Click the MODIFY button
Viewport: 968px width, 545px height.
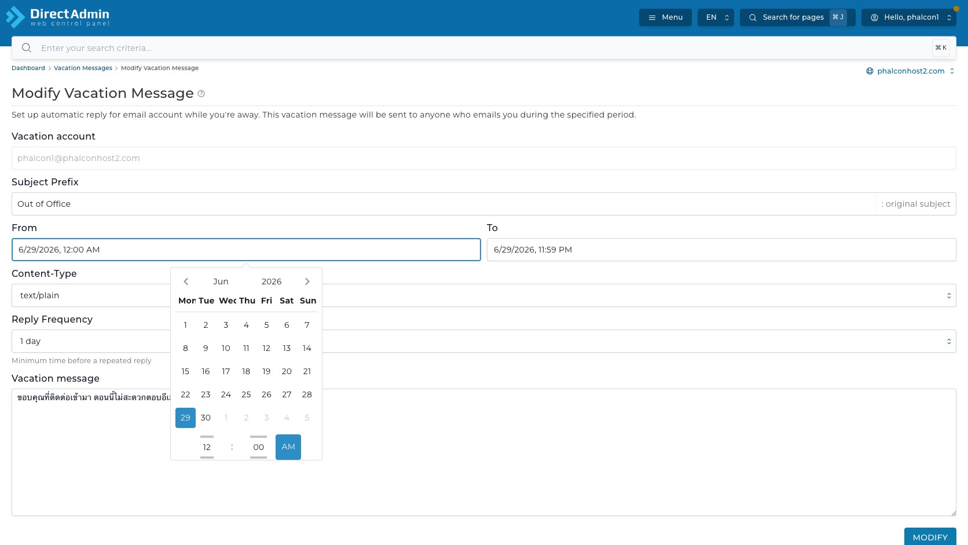[930, 537]
